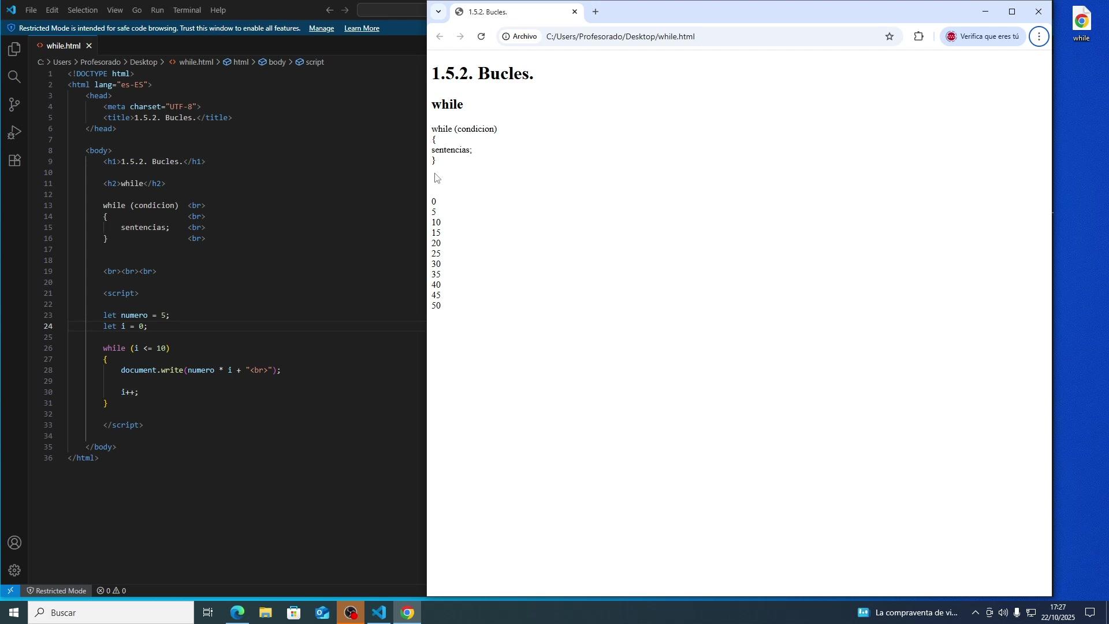Open the Explorer view in VS Code
The image size is (1109, 624).
coord(14,50)
